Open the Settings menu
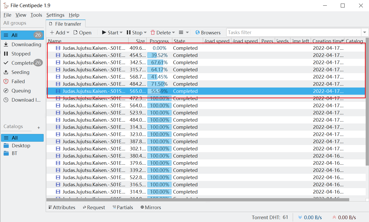This screenshot has width=369, height=222. pos(55,15)
